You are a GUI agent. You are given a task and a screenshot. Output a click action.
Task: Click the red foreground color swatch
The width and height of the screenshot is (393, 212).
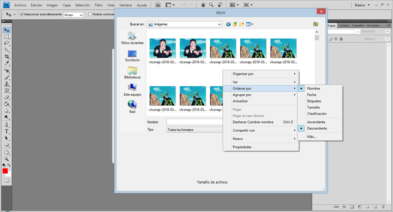click(5, 171)
